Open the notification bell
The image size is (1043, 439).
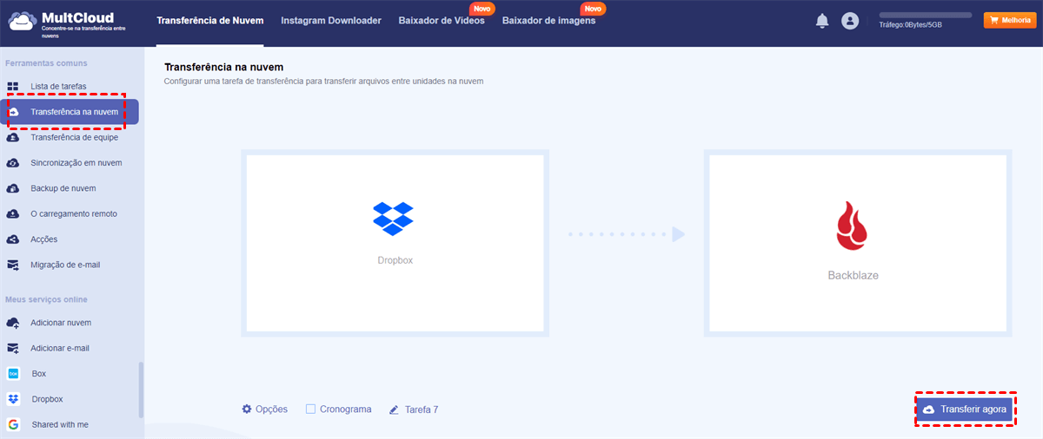pyautogui.click(x=822, y=21)
